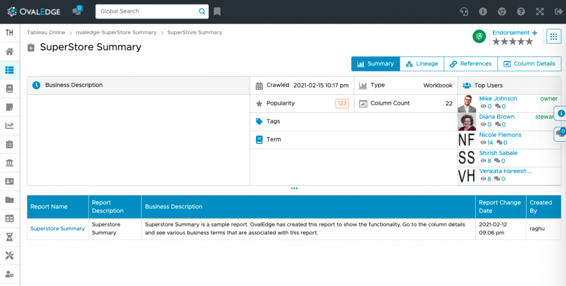The height and width of the screenshot is (286, 566).
Task: Click the Global Search field
Action: click(x=152, y=11)
